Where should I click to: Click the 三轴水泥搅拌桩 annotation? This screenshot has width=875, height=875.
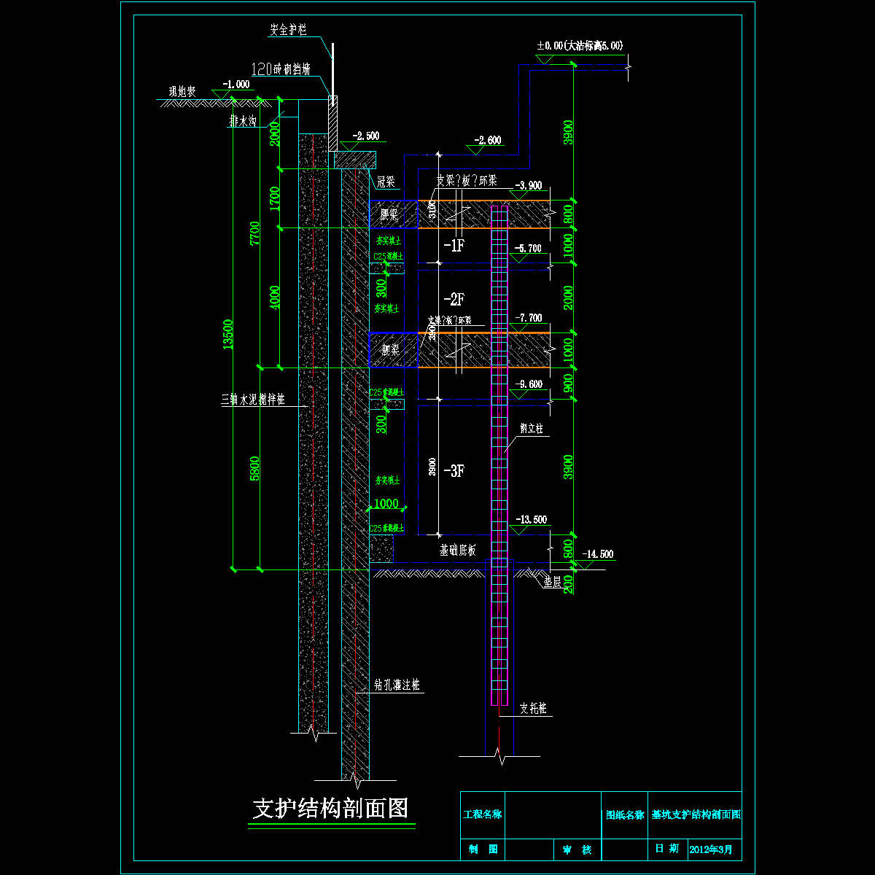[x=252, y=400]
